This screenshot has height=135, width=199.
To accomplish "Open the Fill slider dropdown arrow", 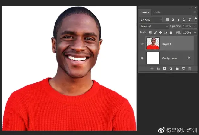I will pyautogui.click(x=195, y=33).
